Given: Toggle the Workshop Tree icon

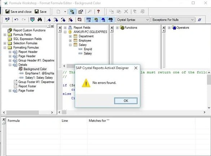Looking at the screenshot, I should coord(72,12).
